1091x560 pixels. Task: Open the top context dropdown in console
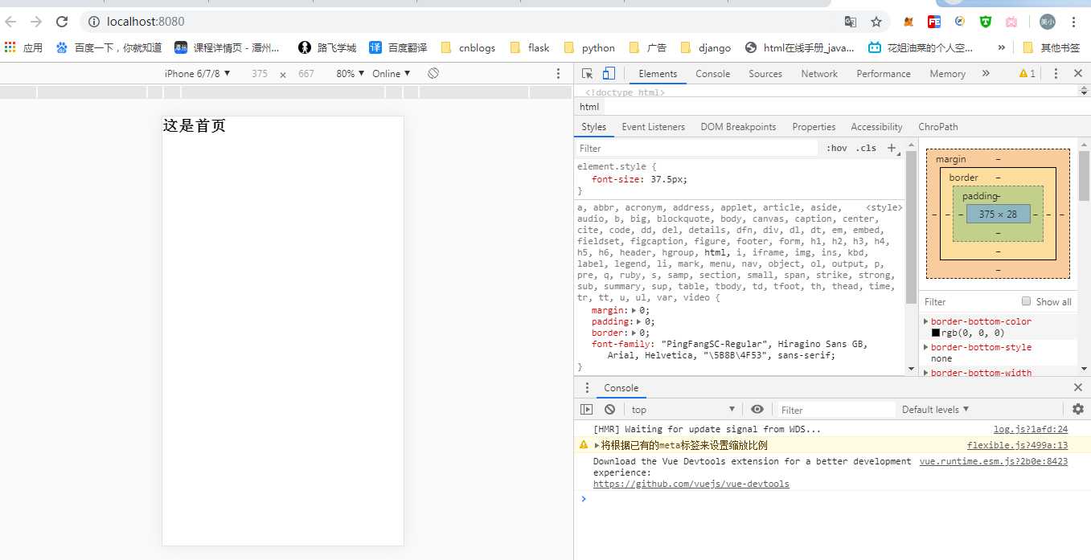(683, 409)
